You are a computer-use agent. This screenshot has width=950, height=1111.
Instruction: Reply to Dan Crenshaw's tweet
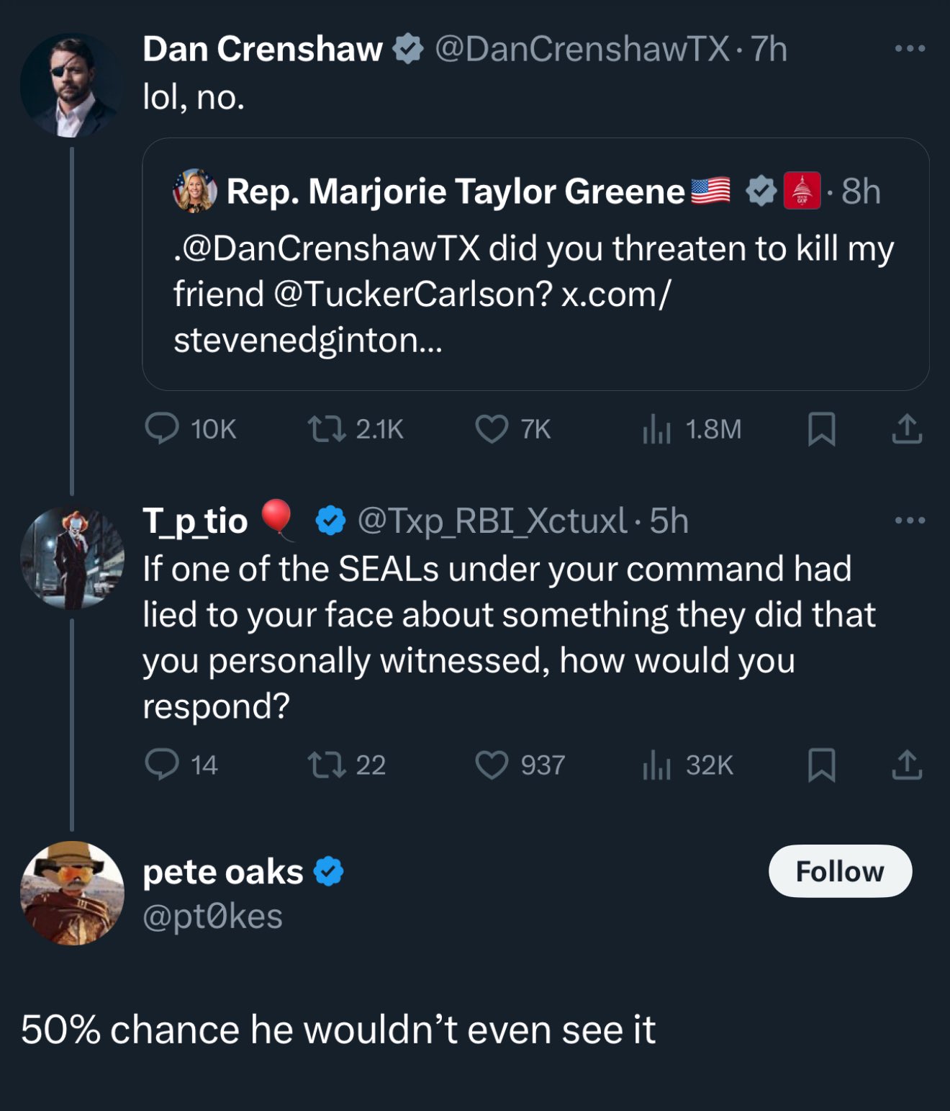(162, 428)
